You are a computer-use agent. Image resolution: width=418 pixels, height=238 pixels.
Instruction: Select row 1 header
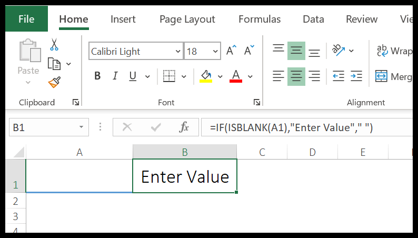(x=16, y=176)
